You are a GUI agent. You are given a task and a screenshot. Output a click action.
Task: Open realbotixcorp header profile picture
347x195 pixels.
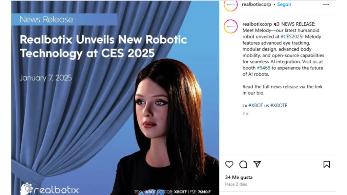pos(230,5)
